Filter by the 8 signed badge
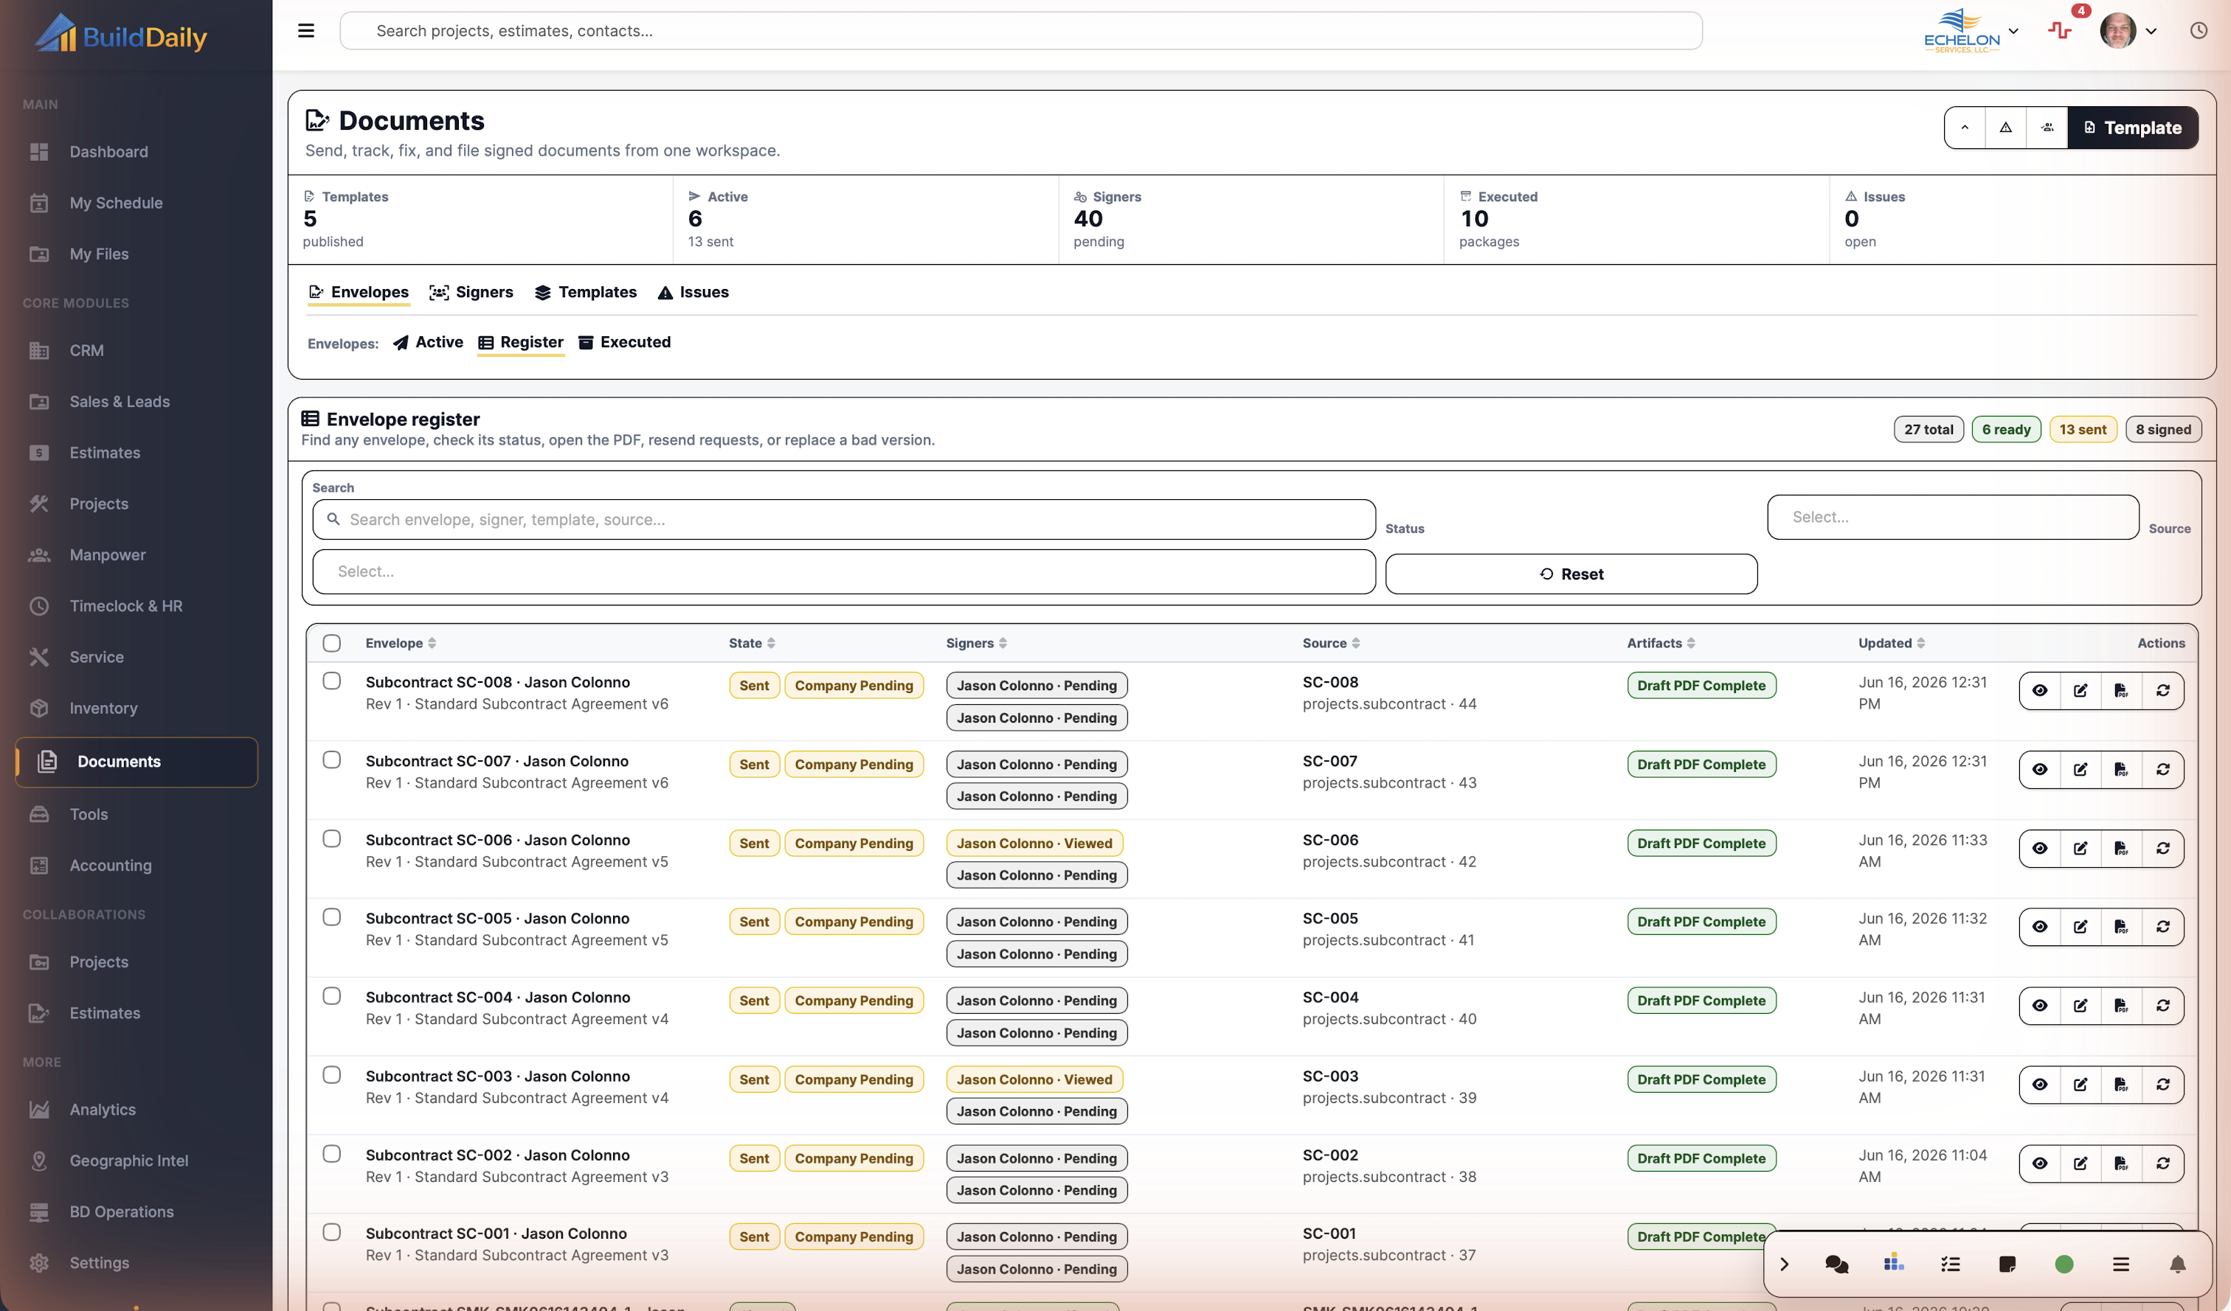The width and height of the screenshot is (2231, 1311). coord(2163,429)
